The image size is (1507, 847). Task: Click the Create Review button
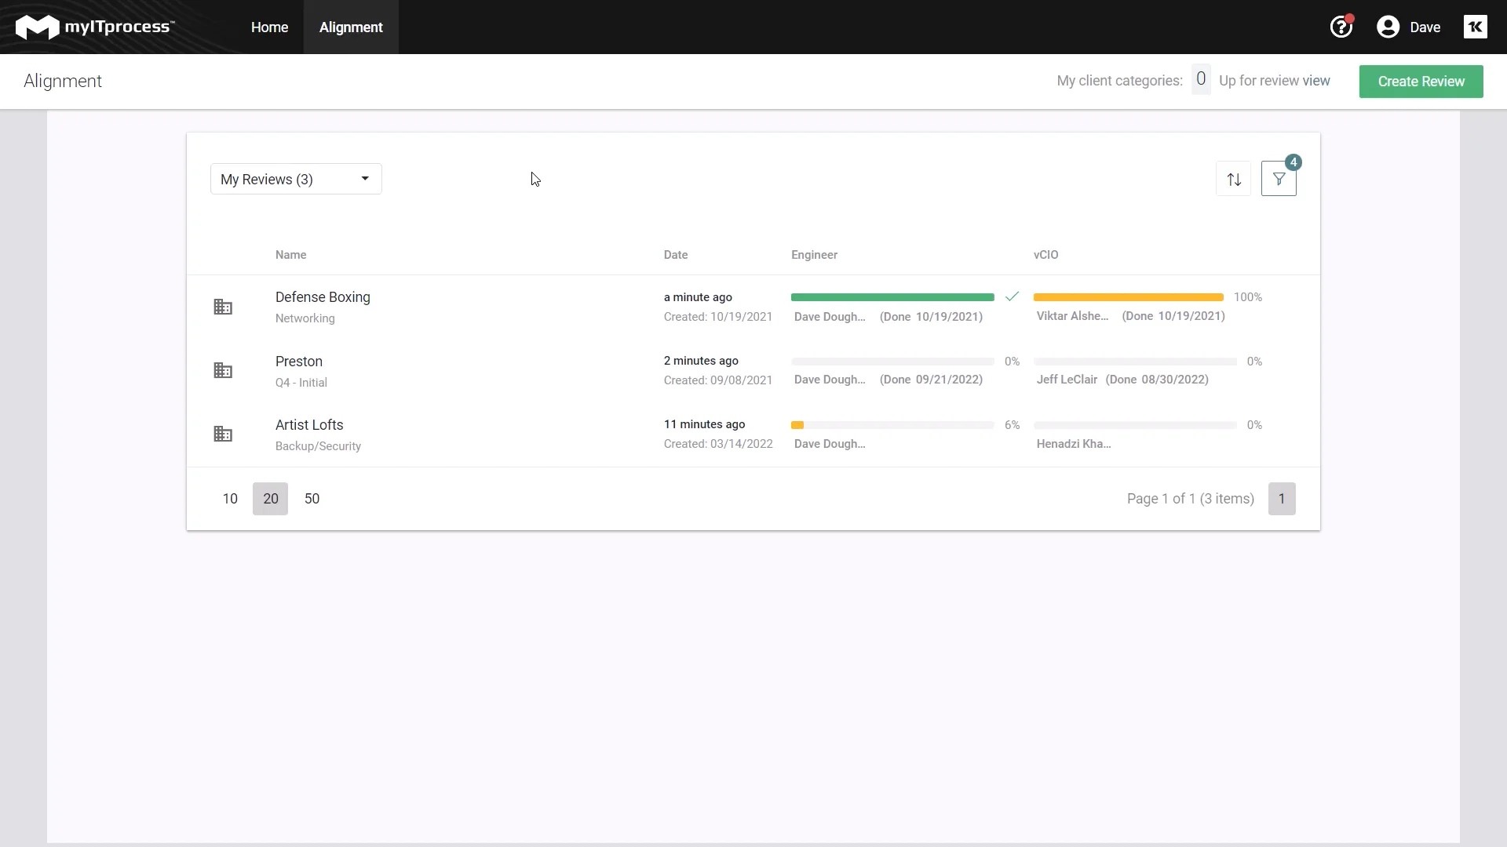pos(1421,81)
